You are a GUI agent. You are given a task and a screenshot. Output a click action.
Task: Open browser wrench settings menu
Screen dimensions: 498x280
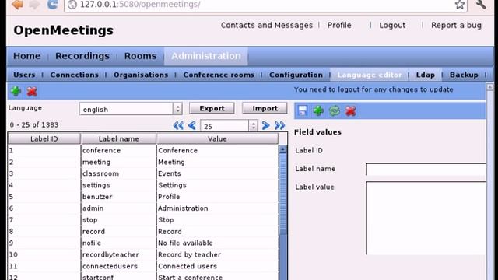[x=481, y=5]
